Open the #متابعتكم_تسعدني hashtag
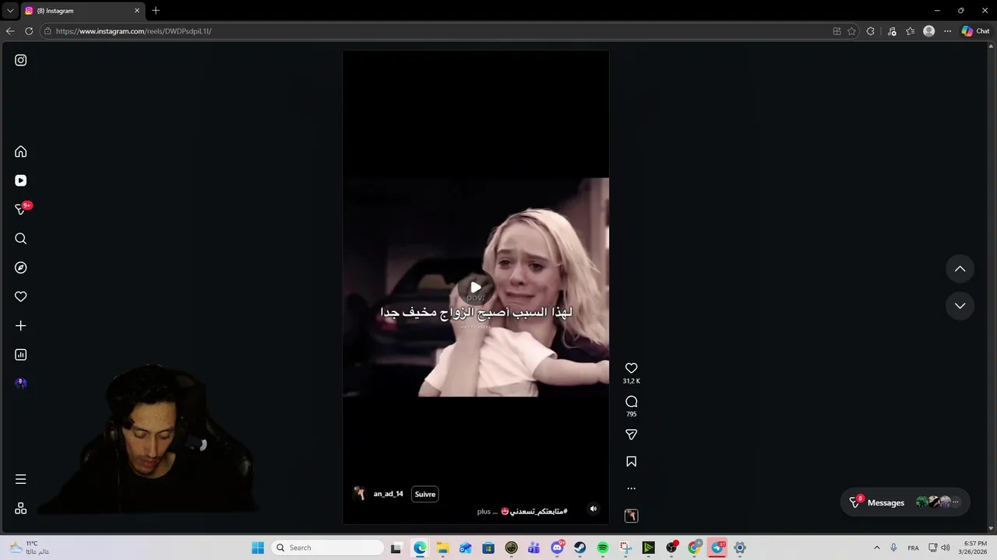 pyautogui.click(x=539, y=511)
